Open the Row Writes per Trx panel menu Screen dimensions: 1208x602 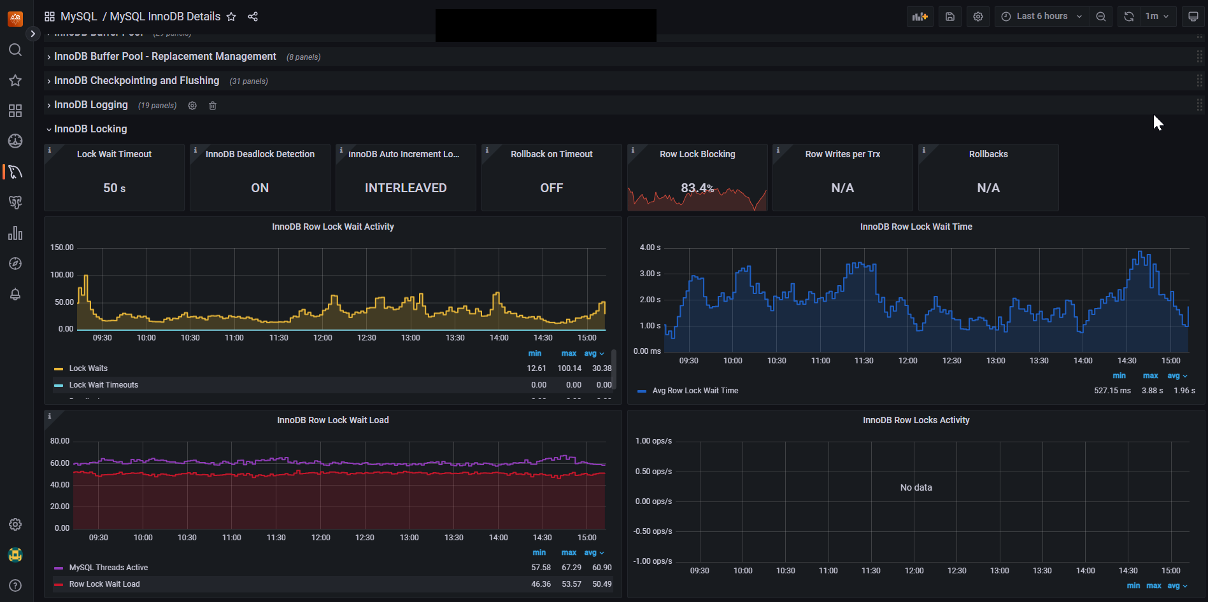[842, 154]
